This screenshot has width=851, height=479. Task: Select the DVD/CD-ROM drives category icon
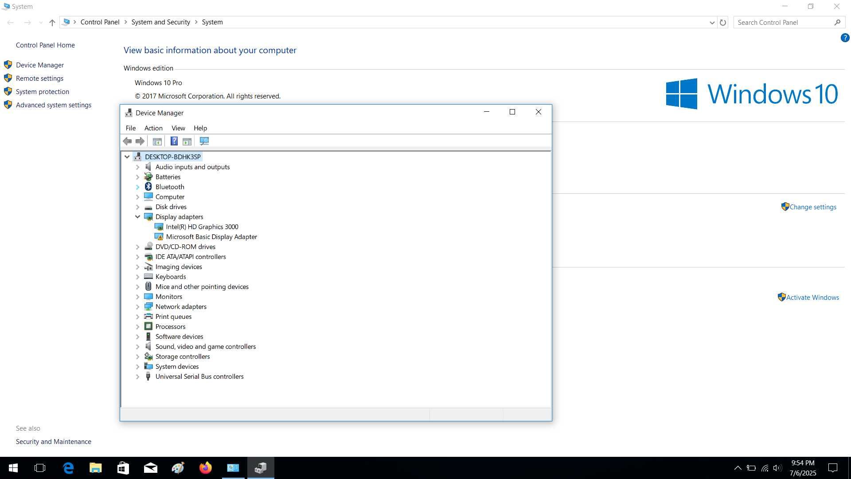pos(148,247)
